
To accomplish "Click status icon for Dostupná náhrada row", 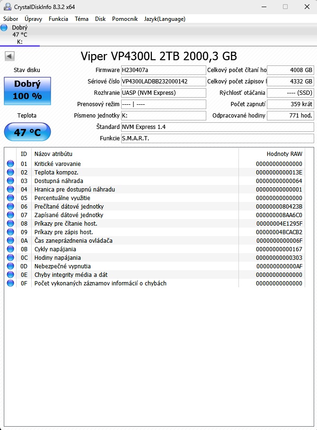I will coord(10,181).
